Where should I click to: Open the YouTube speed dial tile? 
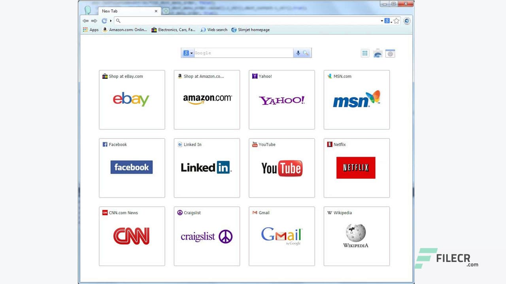(x=281, y=168)
